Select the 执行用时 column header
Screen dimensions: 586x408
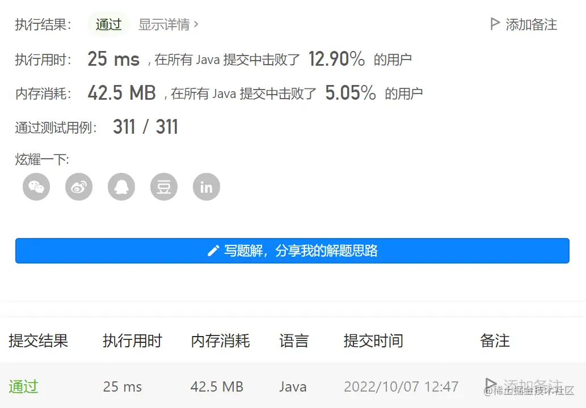tap(132, 341)
